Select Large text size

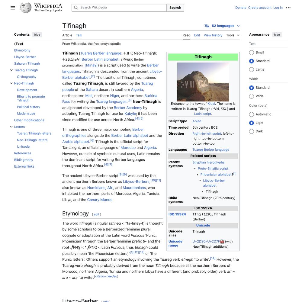251,69
